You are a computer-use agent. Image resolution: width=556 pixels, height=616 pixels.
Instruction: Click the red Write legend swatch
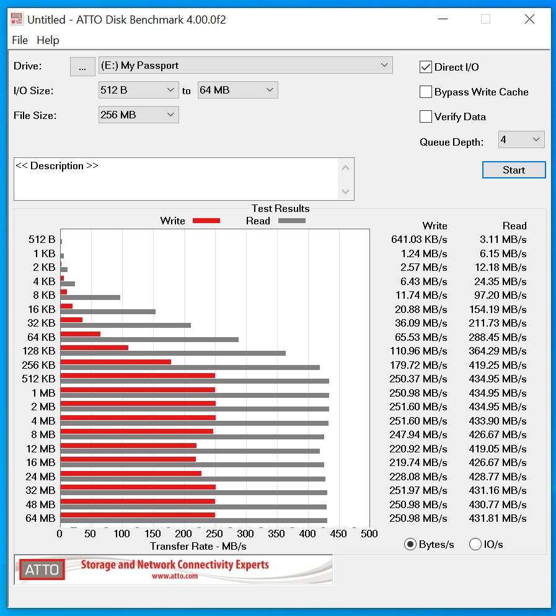[206, 221]
